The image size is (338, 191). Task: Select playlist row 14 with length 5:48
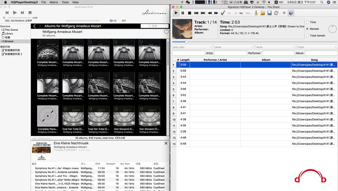click(x=255, y=144)
